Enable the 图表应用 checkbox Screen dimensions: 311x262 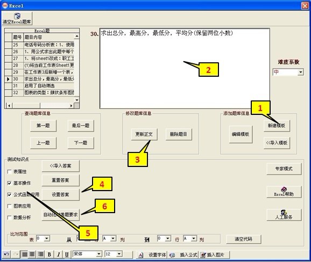click(x=9, y=206)
